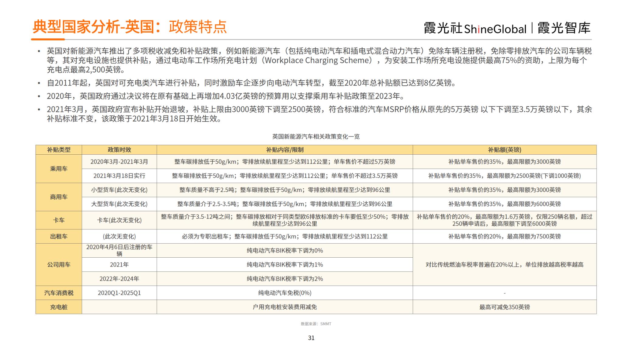Select the 商用车 row label
Screen dimensions: 623x350
pos(59,197)
